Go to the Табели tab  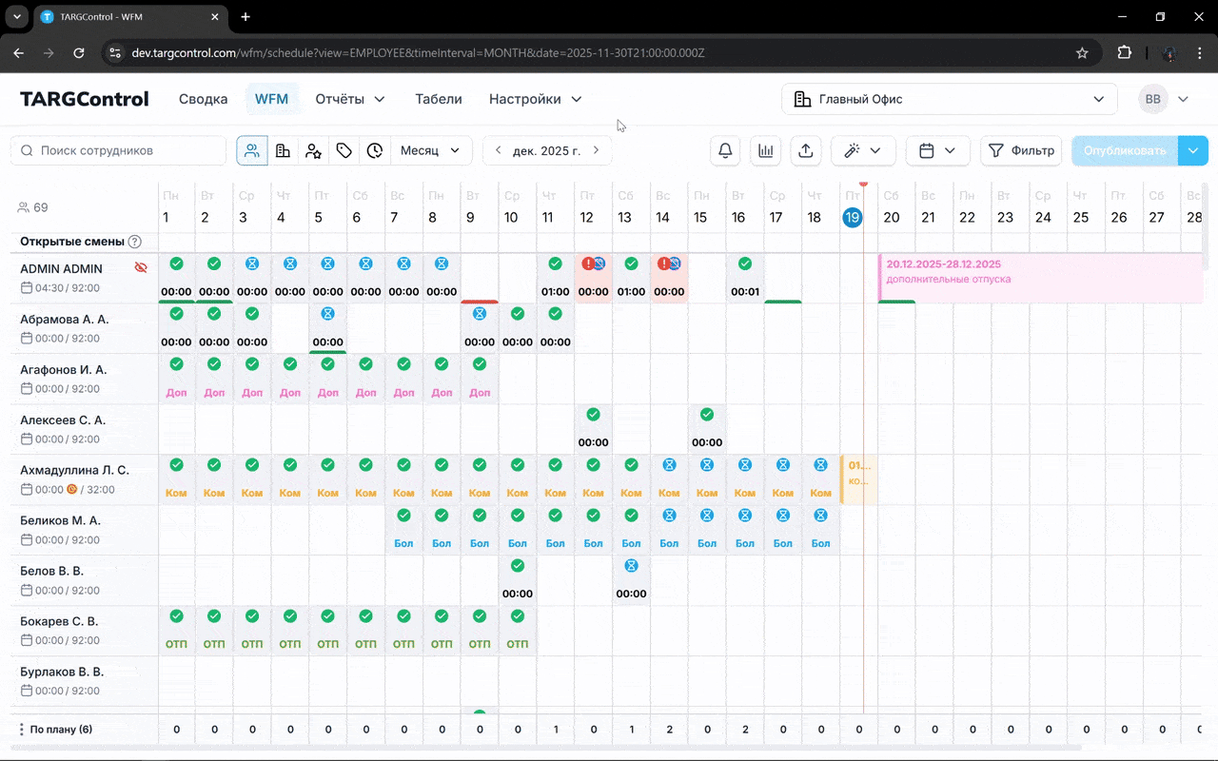coord(438,99)
